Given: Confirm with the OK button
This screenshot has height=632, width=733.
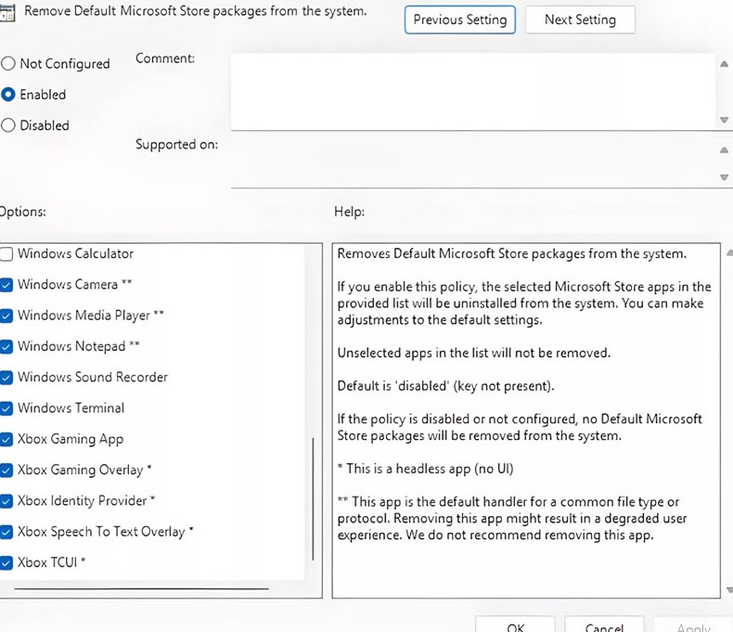Looking at the screenshot, I should [x=515, y=625].
